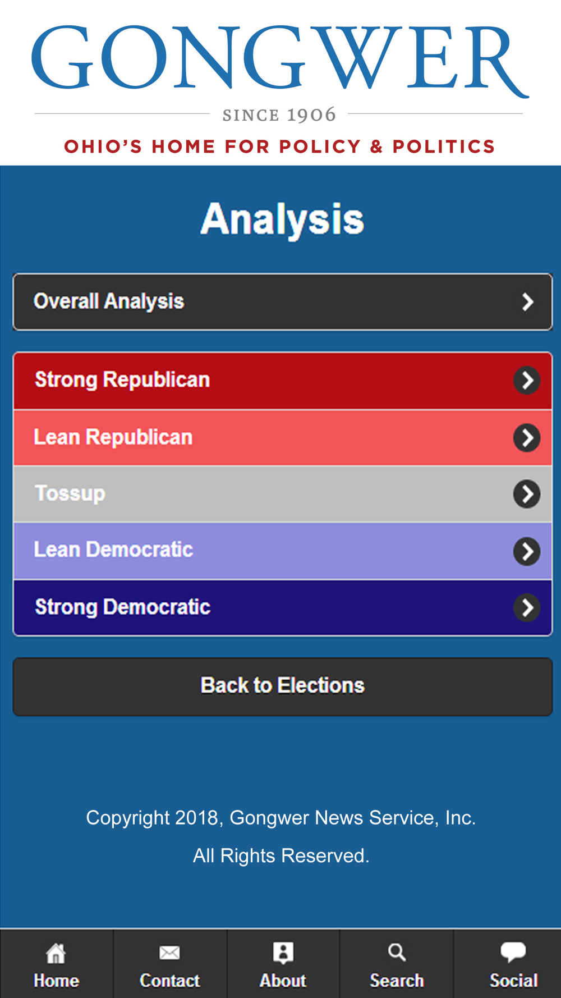Switch to the Social tab label
The width and height of the screenshot is (561, 998).
point(513,980)
